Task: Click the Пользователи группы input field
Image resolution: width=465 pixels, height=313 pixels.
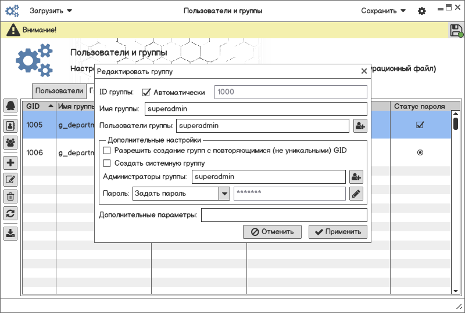Action: pos(263,126)
